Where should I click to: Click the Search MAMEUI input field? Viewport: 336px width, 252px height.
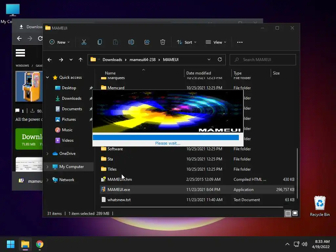coord(263,60)
